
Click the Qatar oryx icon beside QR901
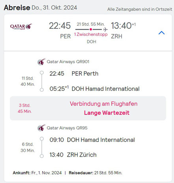(x=41, y=62)
